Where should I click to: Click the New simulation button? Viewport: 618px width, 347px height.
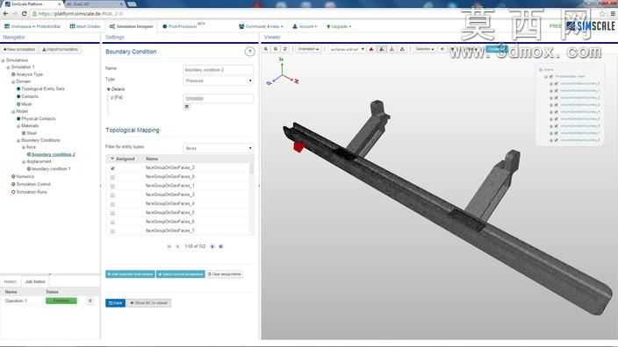pyautogui.click(x=19, y=50)
